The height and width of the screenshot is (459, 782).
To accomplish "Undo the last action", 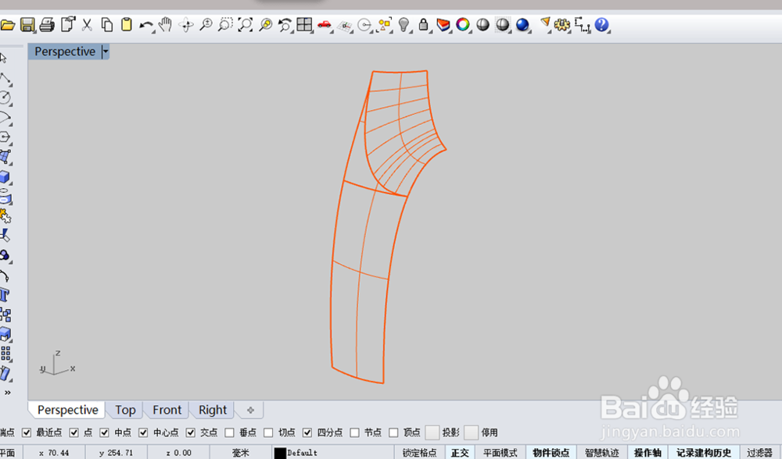I will 146,25.
